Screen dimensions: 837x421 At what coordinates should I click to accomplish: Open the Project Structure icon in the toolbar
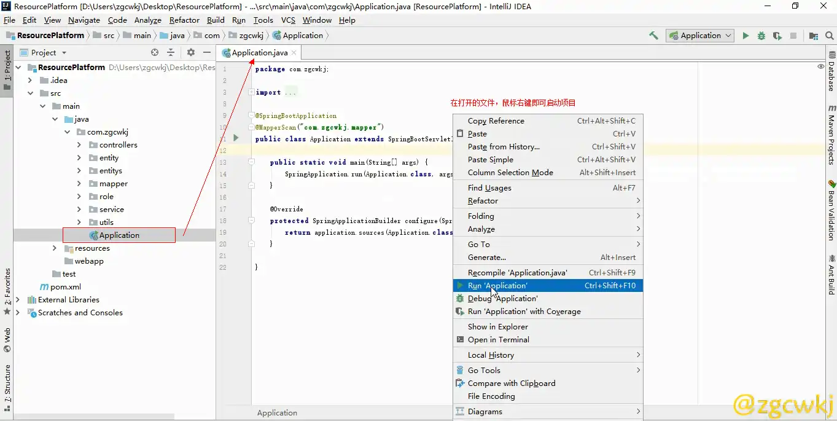click(x=814, y=36)
